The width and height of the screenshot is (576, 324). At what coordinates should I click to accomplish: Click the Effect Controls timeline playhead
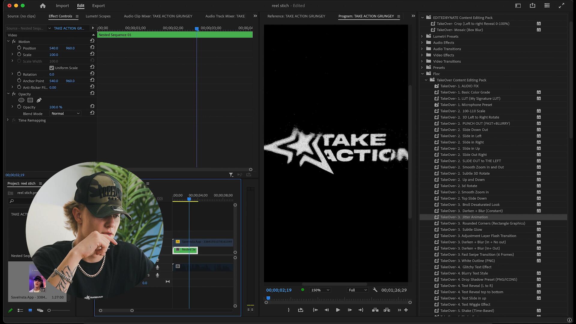[196, 29]
